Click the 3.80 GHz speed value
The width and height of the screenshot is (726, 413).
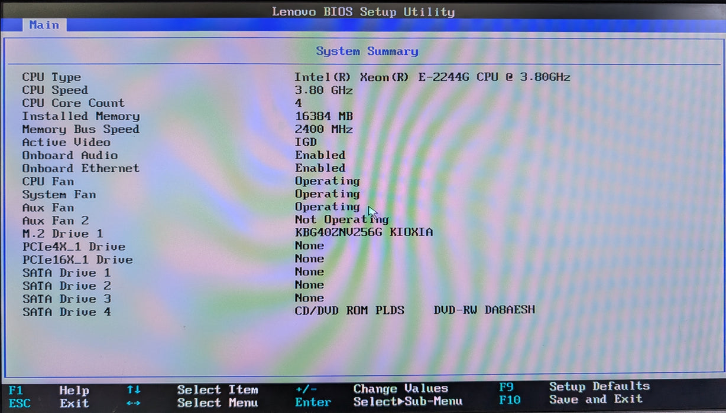(x=323, y=90)
